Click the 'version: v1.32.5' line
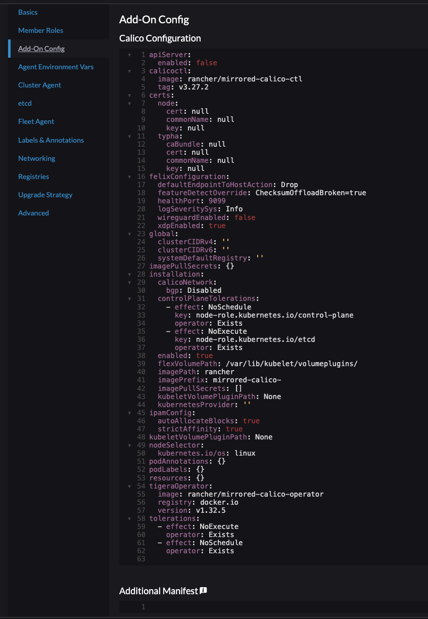 click(x=192, y=510)
